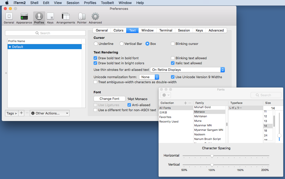Click the font Size input field
The height and width of the screenshot is (179, 285).
point(273,108)
